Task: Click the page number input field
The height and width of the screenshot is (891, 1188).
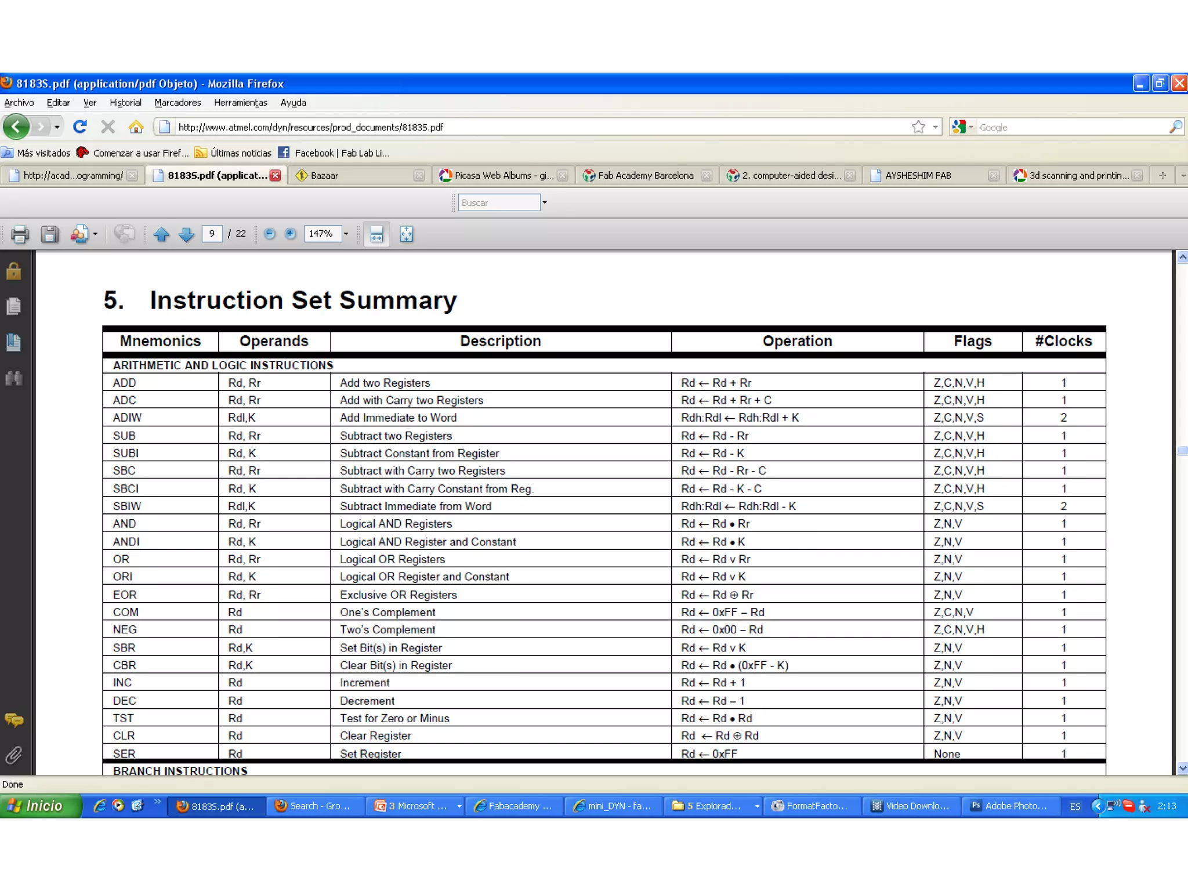Action: point(212,234)
